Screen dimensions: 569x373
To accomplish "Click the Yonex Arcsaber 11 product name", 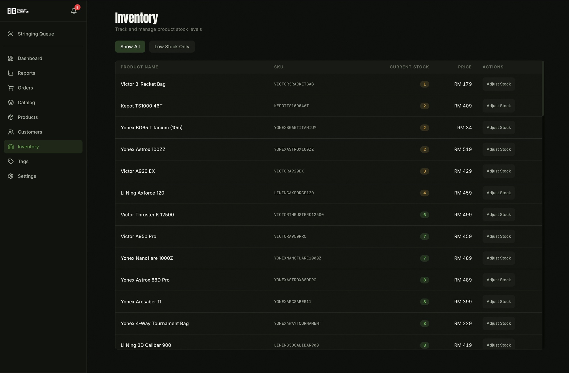I will [141, 302].
